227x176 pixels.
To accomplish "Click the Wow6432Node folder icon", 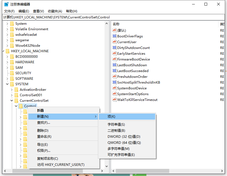I will coord(12,46).
